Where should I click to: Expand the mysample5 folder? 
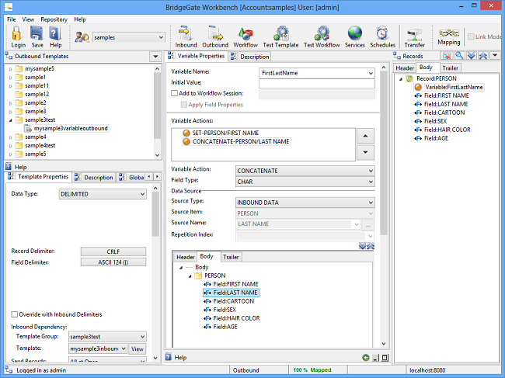10,69
